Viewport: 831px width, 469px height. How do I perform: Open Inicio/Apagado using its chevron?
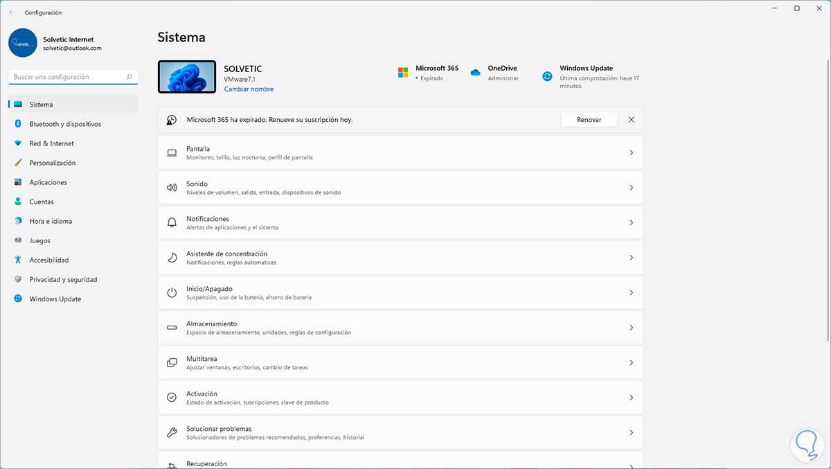tap(631, 292)
